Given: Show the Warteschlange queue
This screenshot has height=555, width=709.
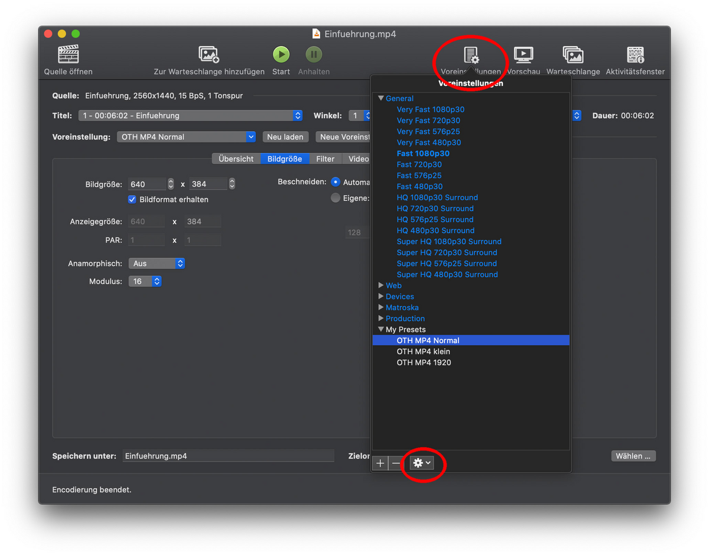Looking at the screenshot, I should tap(573, 56).
